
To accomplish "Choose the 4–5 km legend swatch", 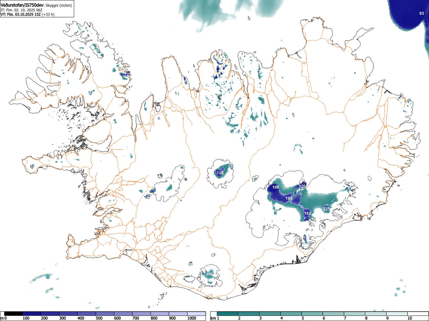I will pos(292,314).
